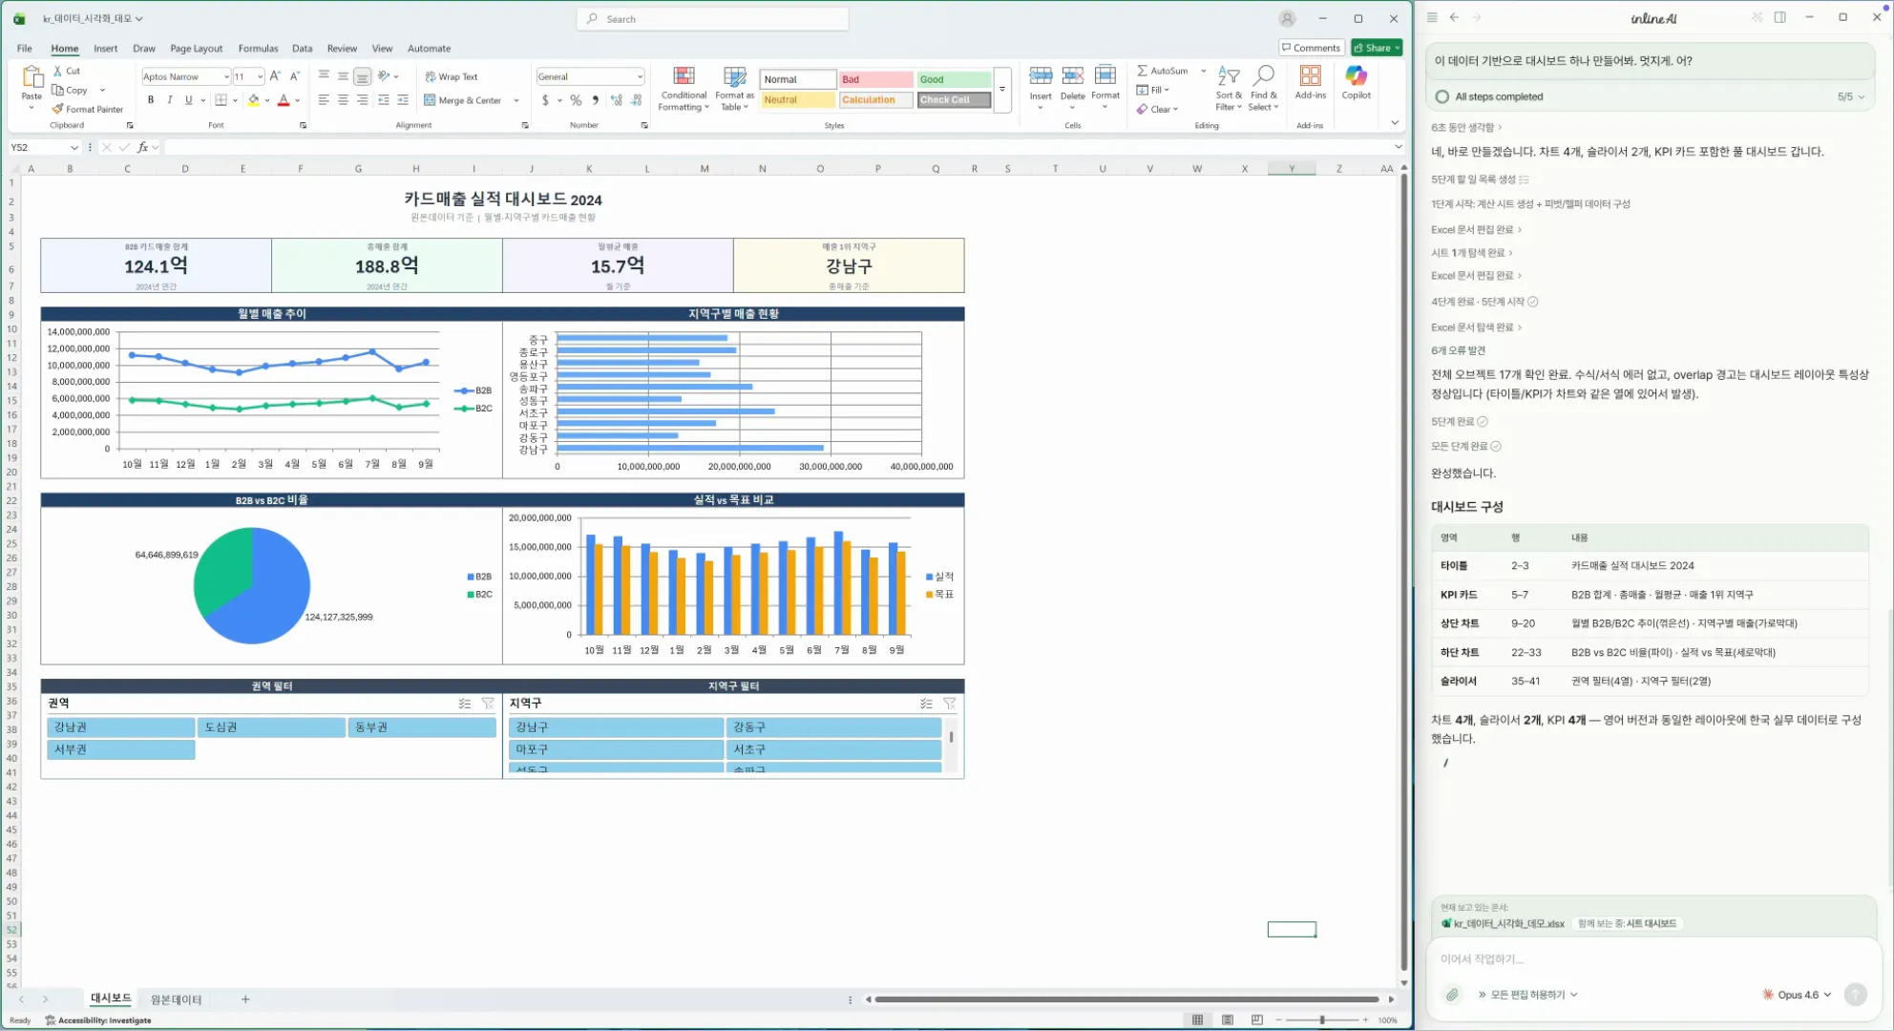Click the Share button
Image resolution: width=1894 pixels, height=1031 pixels.
tap(1376, 48)
